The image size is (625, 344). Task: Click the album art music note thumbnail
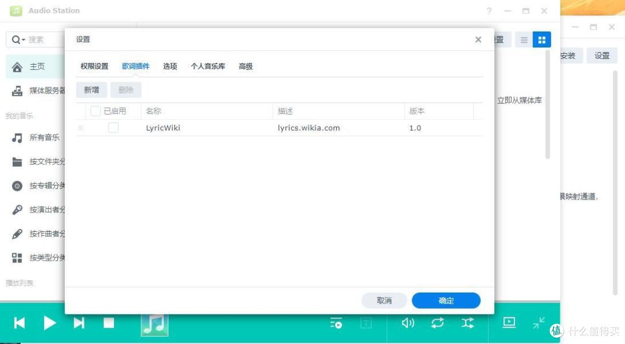point(155,324)
